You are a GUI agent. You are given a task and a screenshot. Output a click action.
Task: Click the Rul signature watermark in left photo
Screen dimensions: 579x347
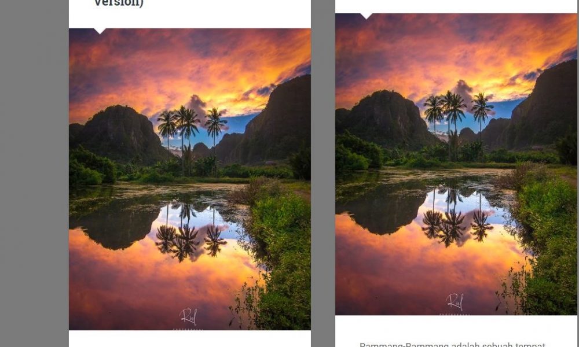coord(188,318)
